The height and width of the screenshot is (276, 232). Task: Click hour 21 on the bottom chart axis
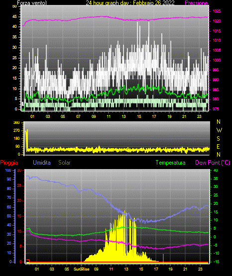tap(185, 269)
